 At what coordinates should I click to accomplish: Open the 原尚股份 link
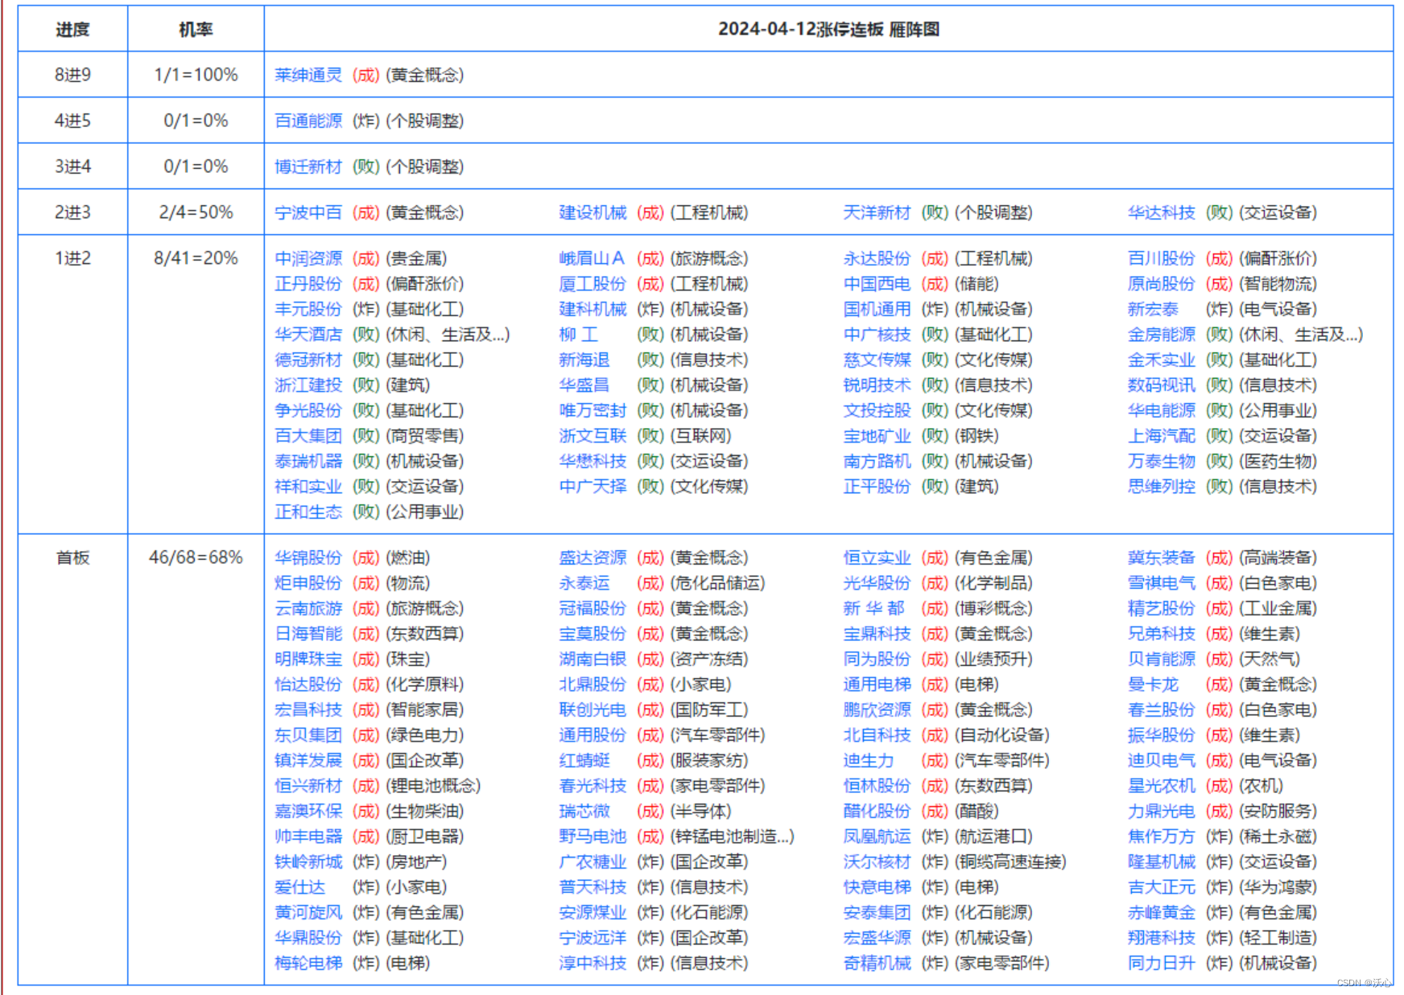[1161, 284]
